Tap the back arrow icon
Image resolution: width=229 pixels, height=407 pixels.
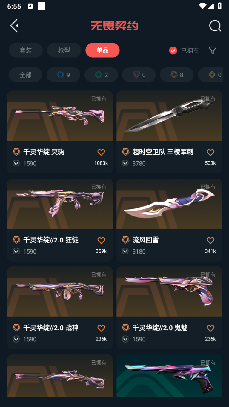[x=14, y=26]
